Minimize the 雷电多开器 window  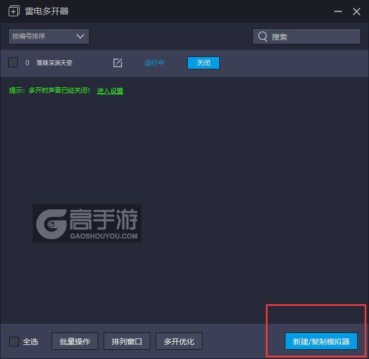338,11
